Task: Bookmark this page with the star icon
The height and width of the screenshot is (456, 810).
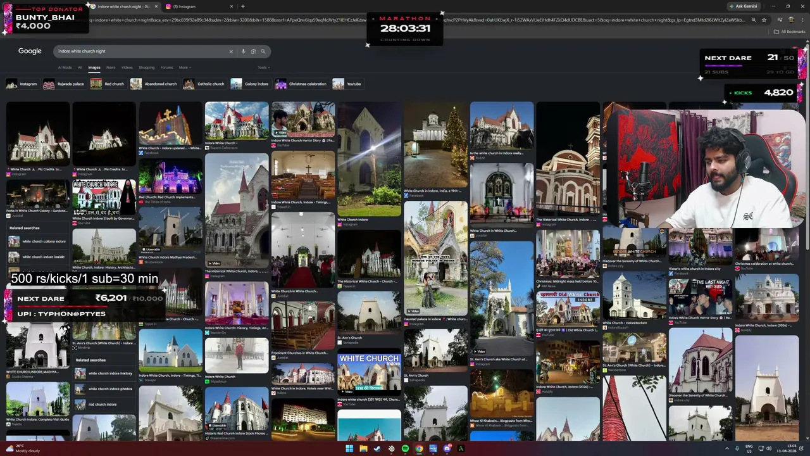Action: (764, 20)
